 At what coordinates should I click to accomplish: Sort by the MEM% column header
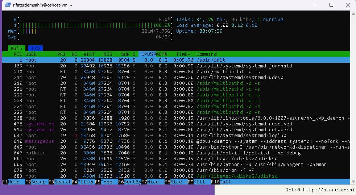pos(162,54)
